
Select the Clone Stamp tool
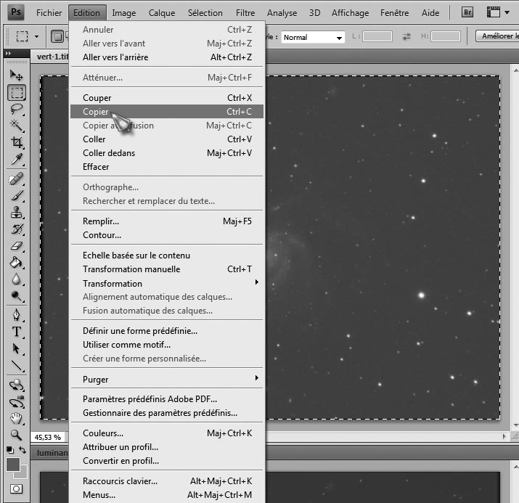pos(16,213)
